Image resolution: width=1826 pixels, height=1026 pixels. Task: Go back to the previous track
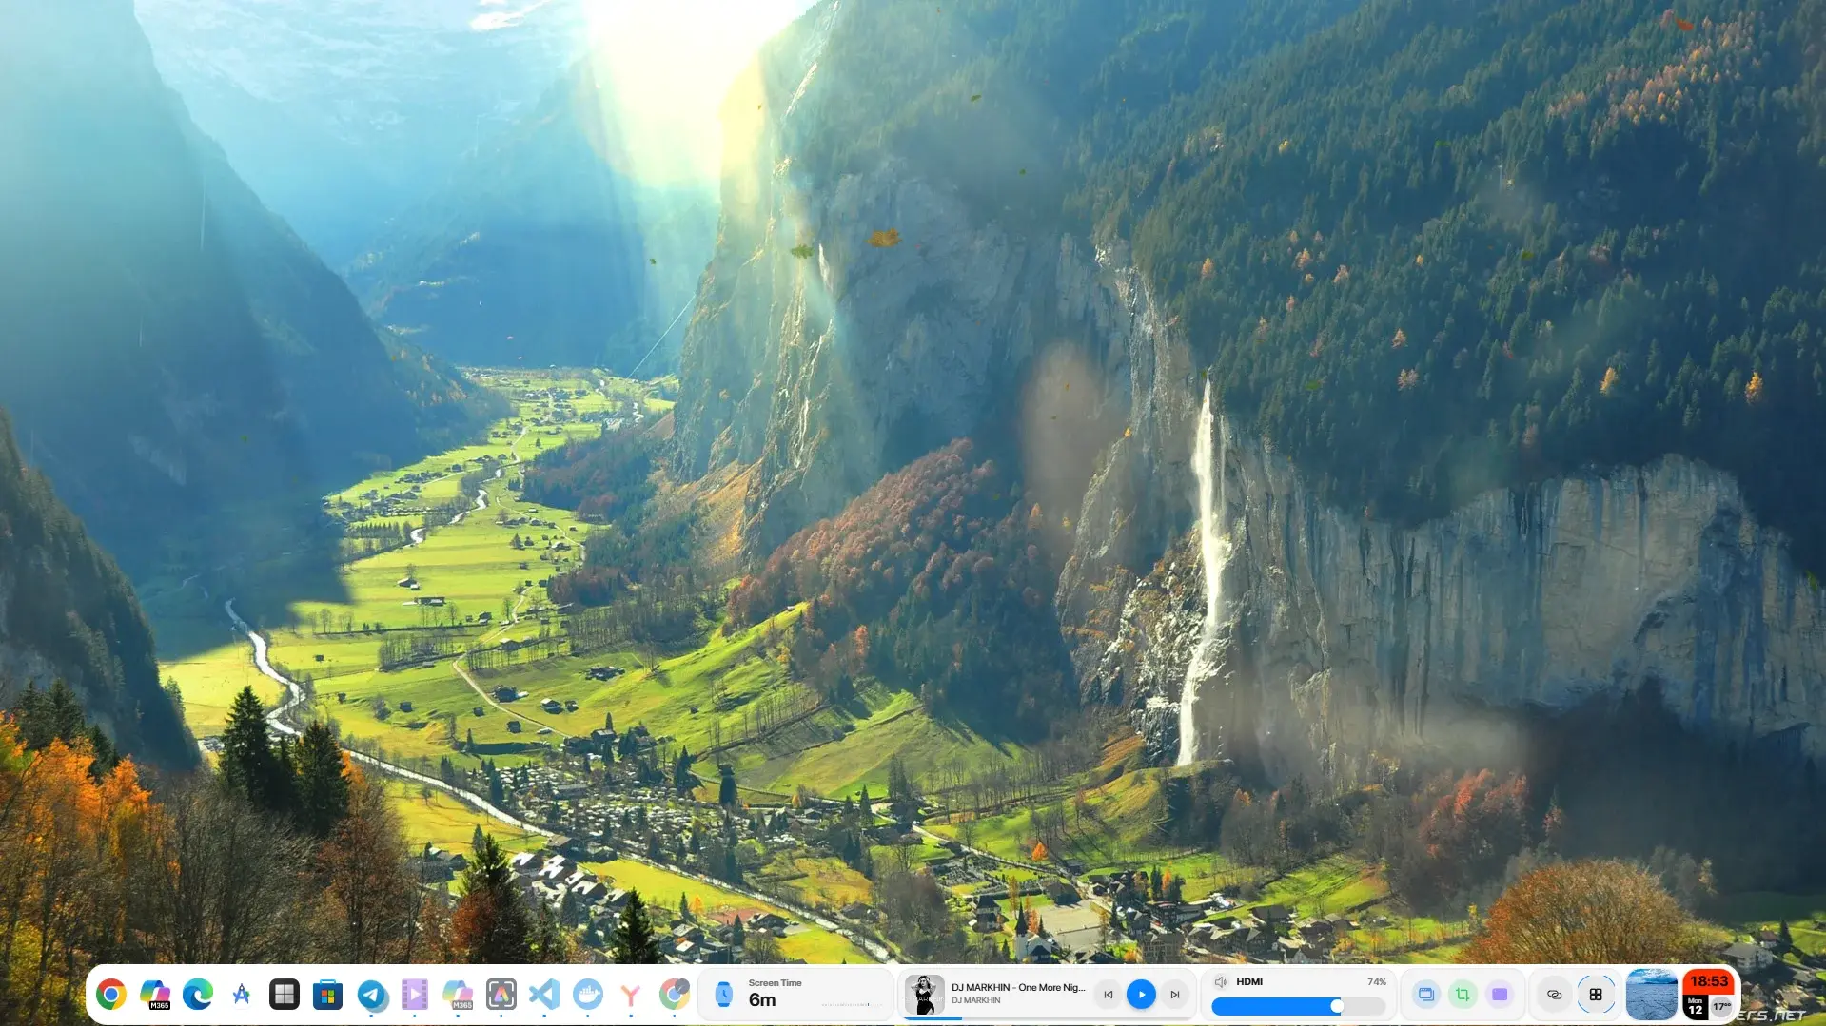(1108, 995)
